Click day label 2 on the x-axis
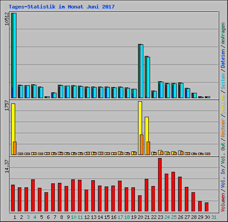Screen dimensions: 228x222 (x=21, y=217)
